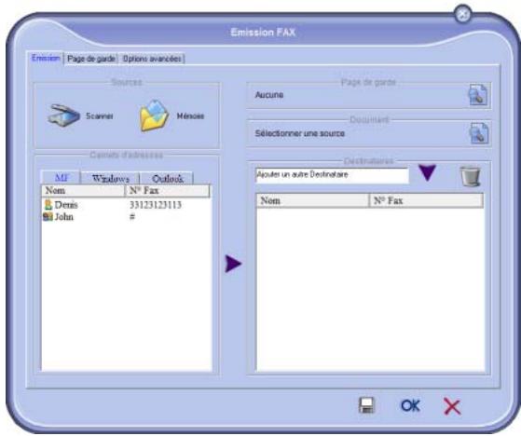Switch to the Emission tab
Viewport: 521px width, 436px height.
tap(46, 58)
